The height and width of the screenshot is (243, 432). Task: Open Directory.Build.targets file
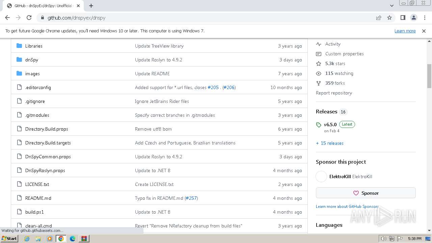(x=48, y=143)
